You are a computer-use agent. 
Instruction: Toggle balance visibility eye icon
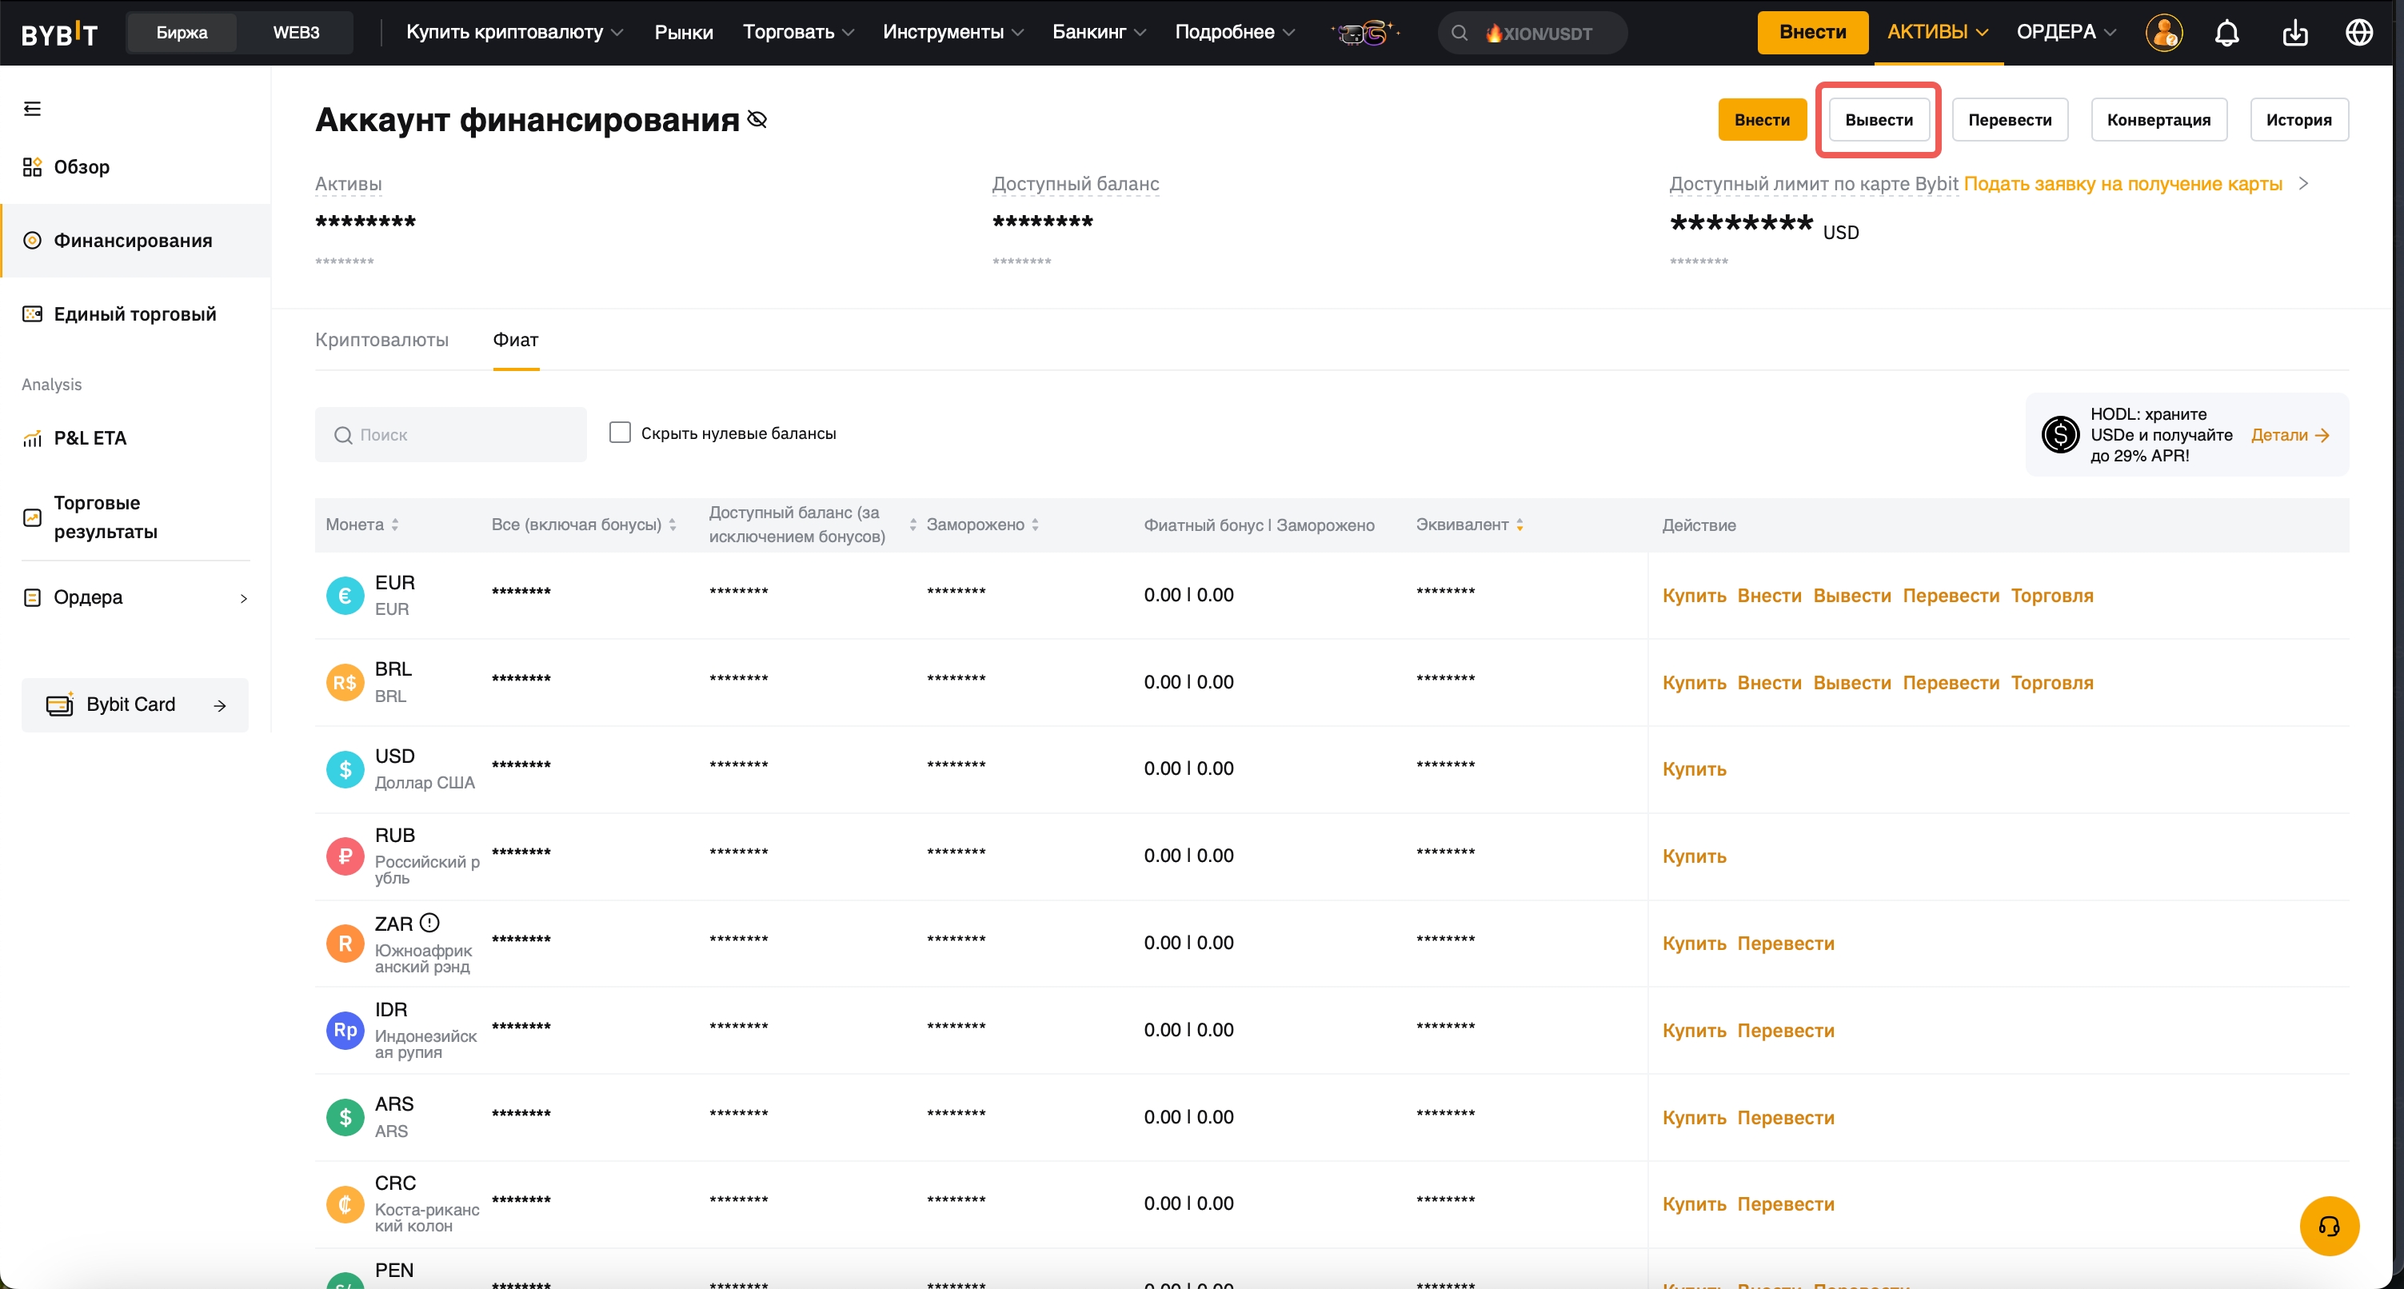[x=758, y=119]
